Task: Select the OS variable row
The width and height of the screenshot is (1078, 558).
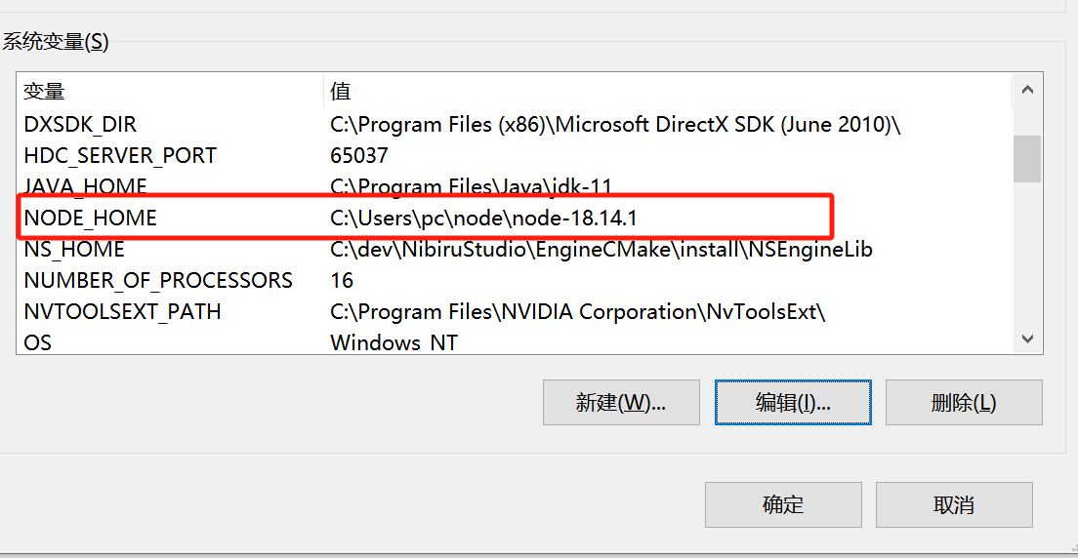Action: point(37,342)
